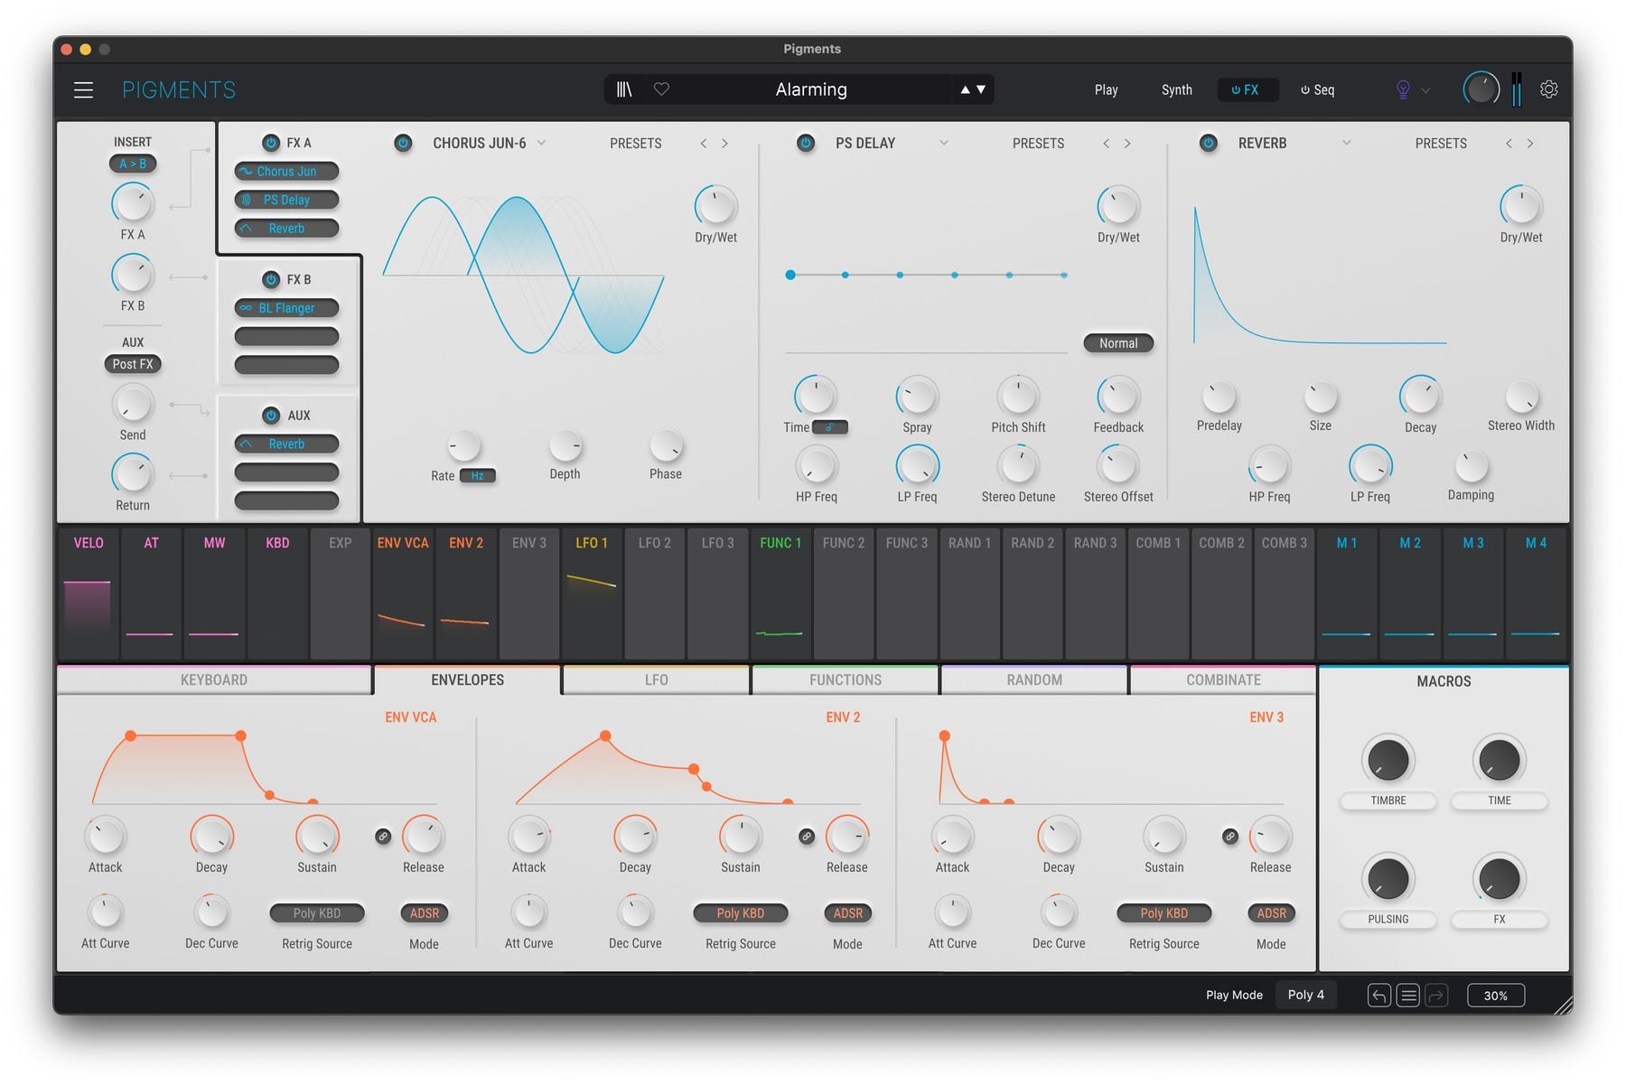Screen dimensions: 1626x1085
Task: Open the hamburger main menu
Action: pos(83,89)
